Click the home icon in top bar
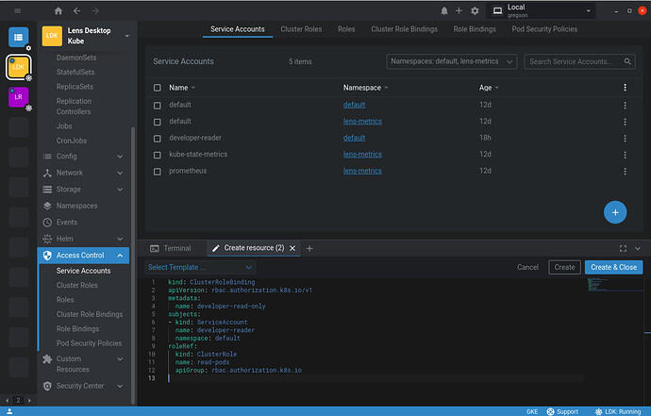Screen dimensions: 651x416 (x=58, y=11)
